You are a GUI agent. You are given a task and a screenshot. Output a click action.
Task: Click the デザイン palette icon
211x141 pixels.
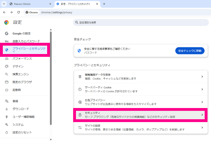coord(6,66)
